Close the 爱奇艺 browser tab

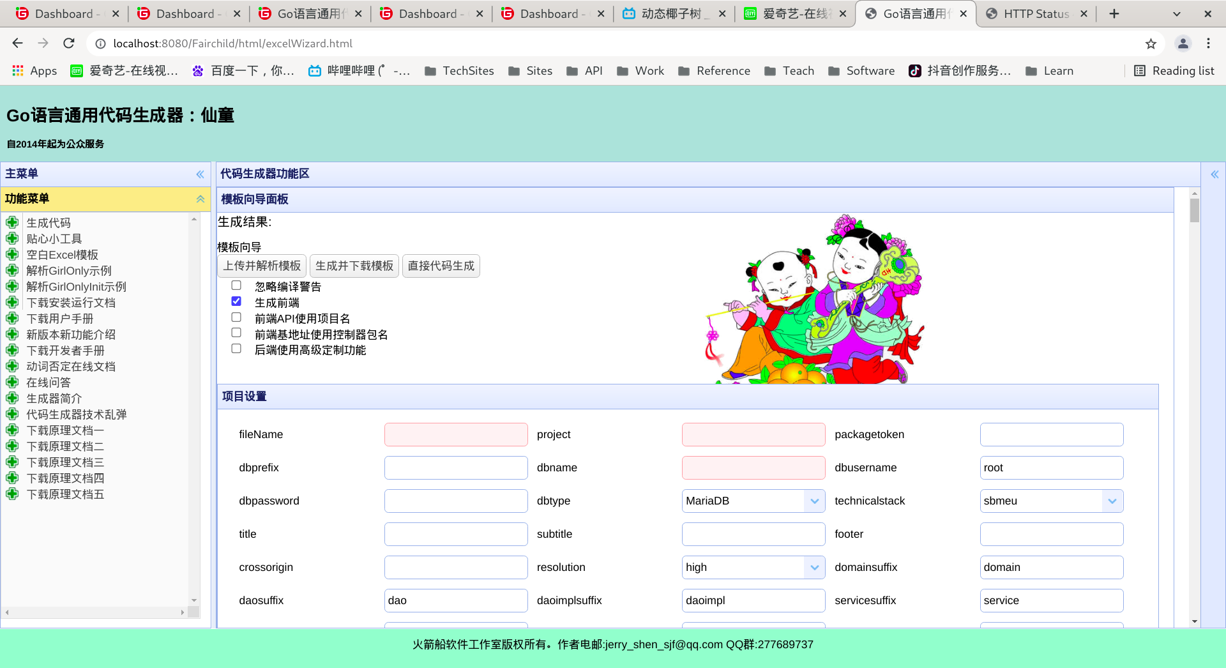pyautogui.click(x=843, y=13)
